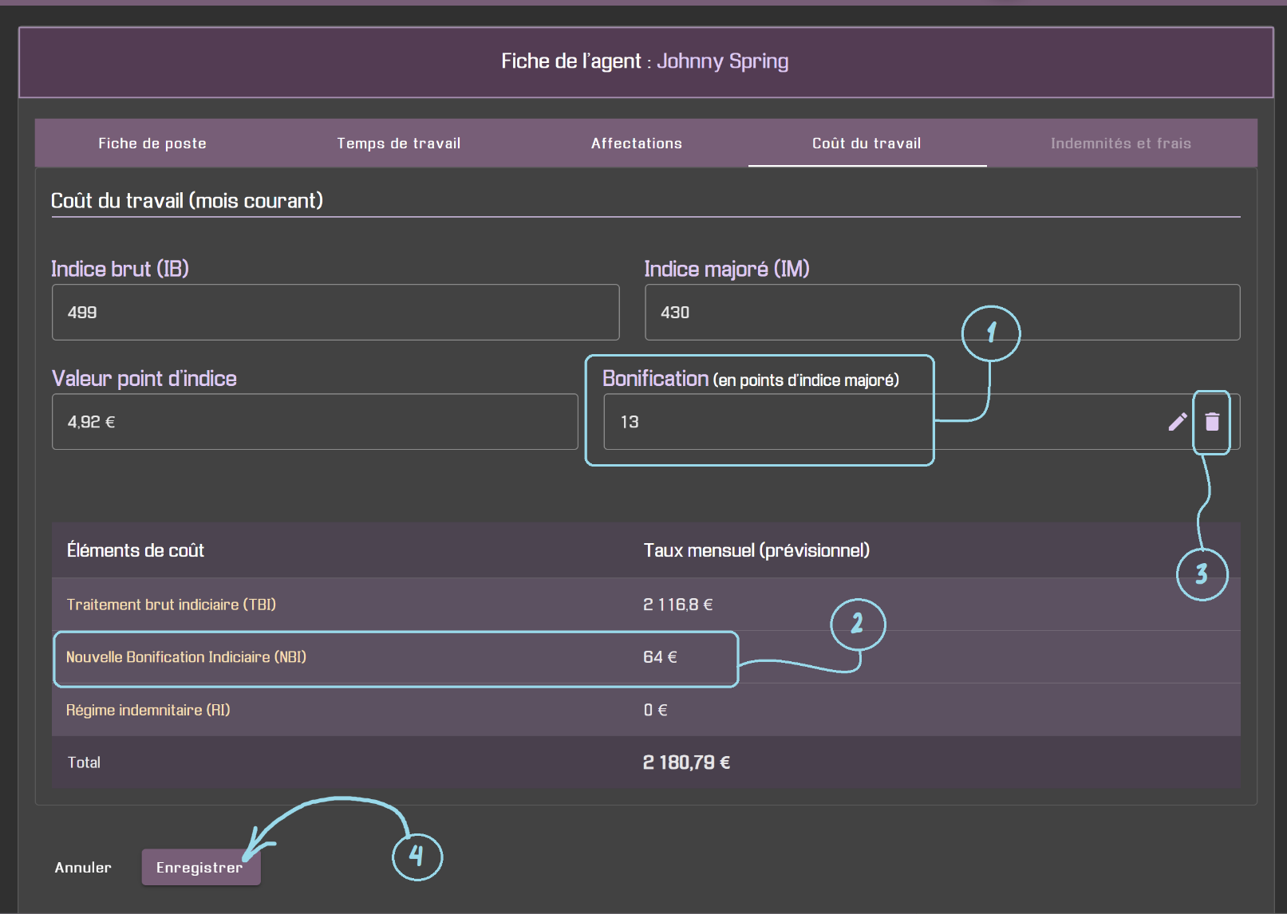Image resolution: width=1287 pixels, height=914 pixels.
Task: Click the Total row label
Action: tap(84, 762)
